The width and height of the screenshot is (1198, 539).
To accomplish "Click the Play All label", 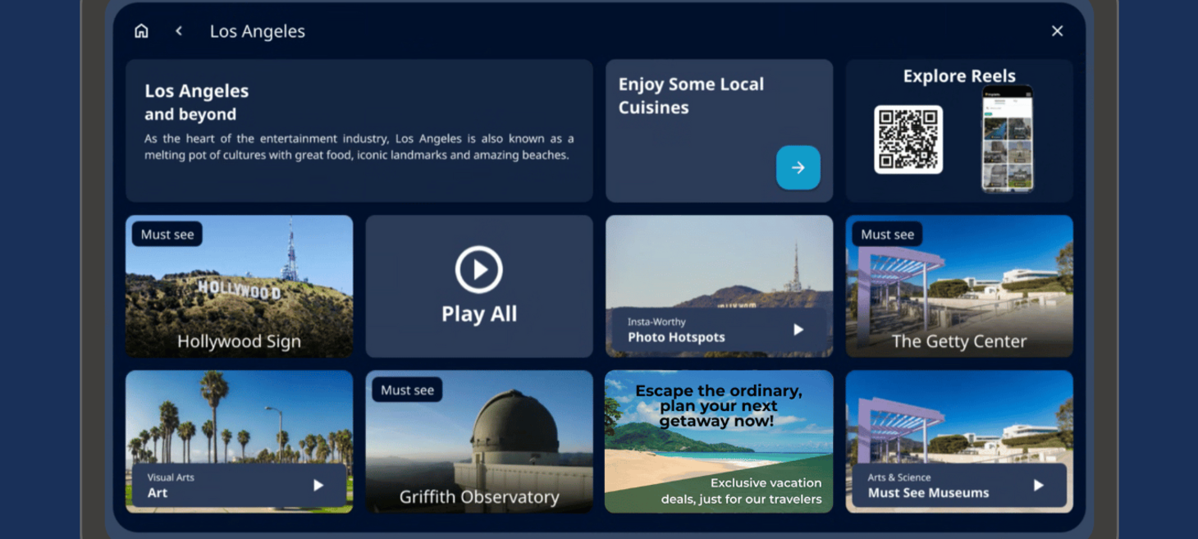I will coord(479,313).
